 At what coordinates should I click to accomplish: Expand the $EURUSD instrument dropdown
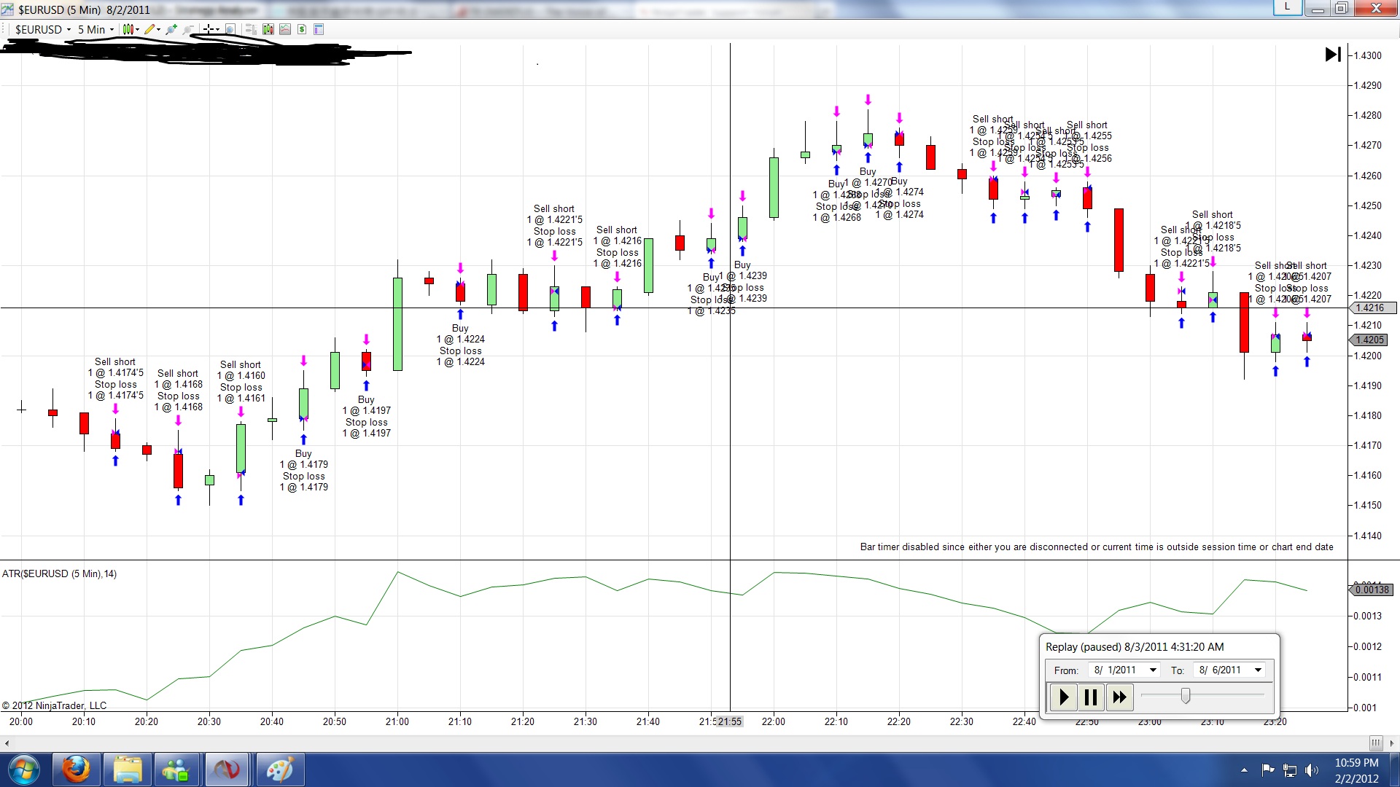pos(69,30)
